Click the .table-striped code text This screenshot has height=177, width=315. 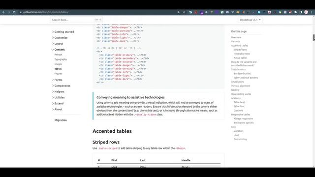pos(107,148)
